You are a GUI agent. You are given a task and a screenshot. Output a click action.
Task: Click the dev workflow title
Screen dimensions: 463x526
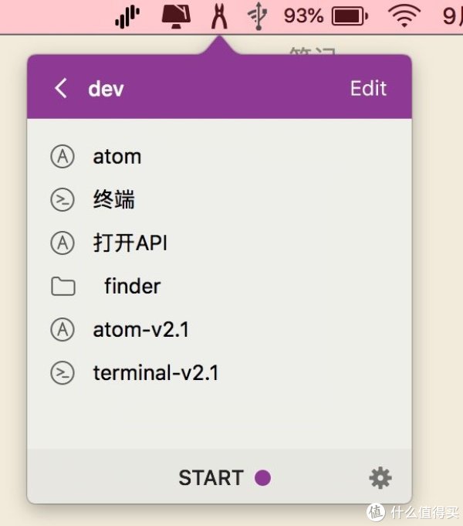pyautogui.click(x=106, y=88)
